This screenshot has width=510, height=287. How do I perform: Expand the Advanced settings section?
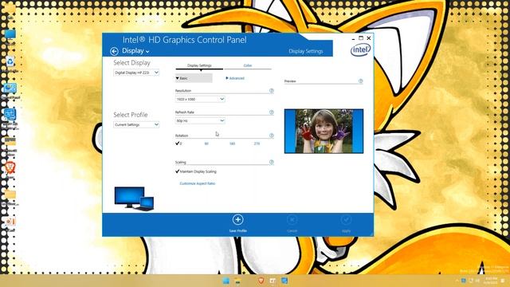coord(235,78)
